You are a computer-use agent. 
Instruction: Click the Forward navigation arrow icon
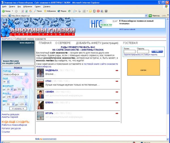pyautogui.click(x=16, y=11)
